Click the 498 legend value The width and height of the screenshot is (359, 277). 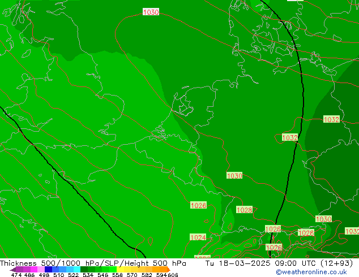44,275
